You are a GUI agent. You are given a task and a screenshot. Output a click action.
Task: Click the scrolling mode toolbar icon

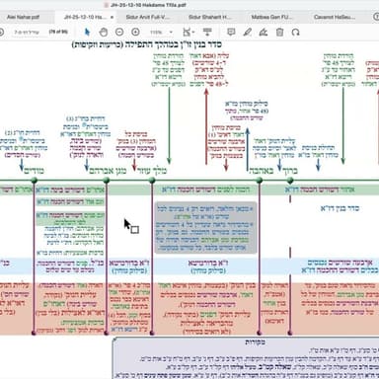[207, 32]
